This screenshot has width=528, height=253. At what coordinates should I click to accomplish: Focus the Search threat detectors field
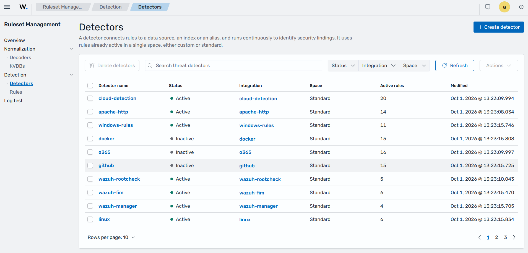pos(233,65)
